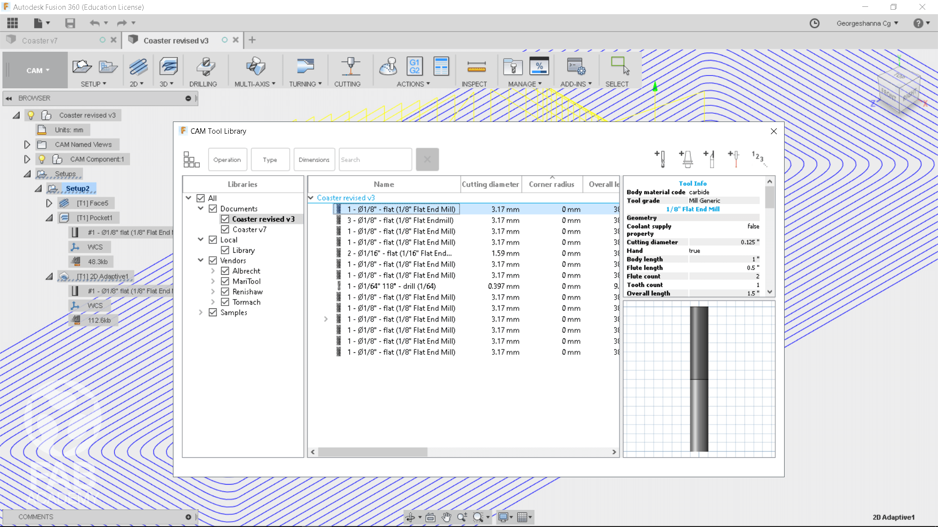Click the Turning toolpath icon
938x527 pixels.
(305, 67)
